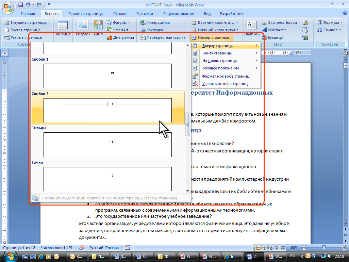Zoom in with the plus button
The image size is (349, 262).
click(x=344, y=247)
